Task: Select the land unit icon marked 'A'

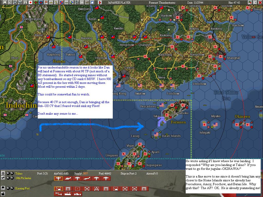Action: pos(97,189)
